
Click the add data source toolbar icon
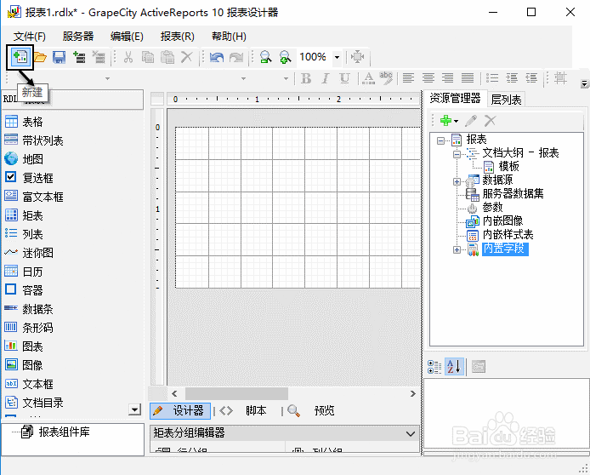tap(79, 57)
